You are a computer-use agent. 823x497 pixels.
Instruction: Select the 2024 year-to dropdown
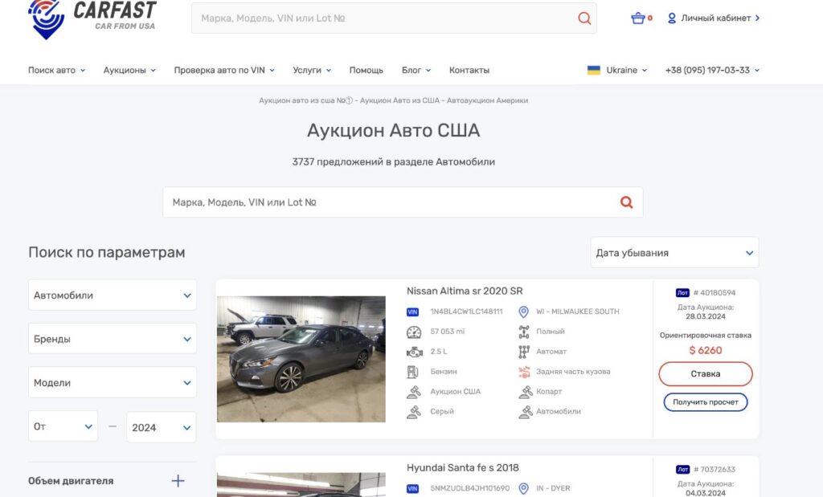pos(161,427)
